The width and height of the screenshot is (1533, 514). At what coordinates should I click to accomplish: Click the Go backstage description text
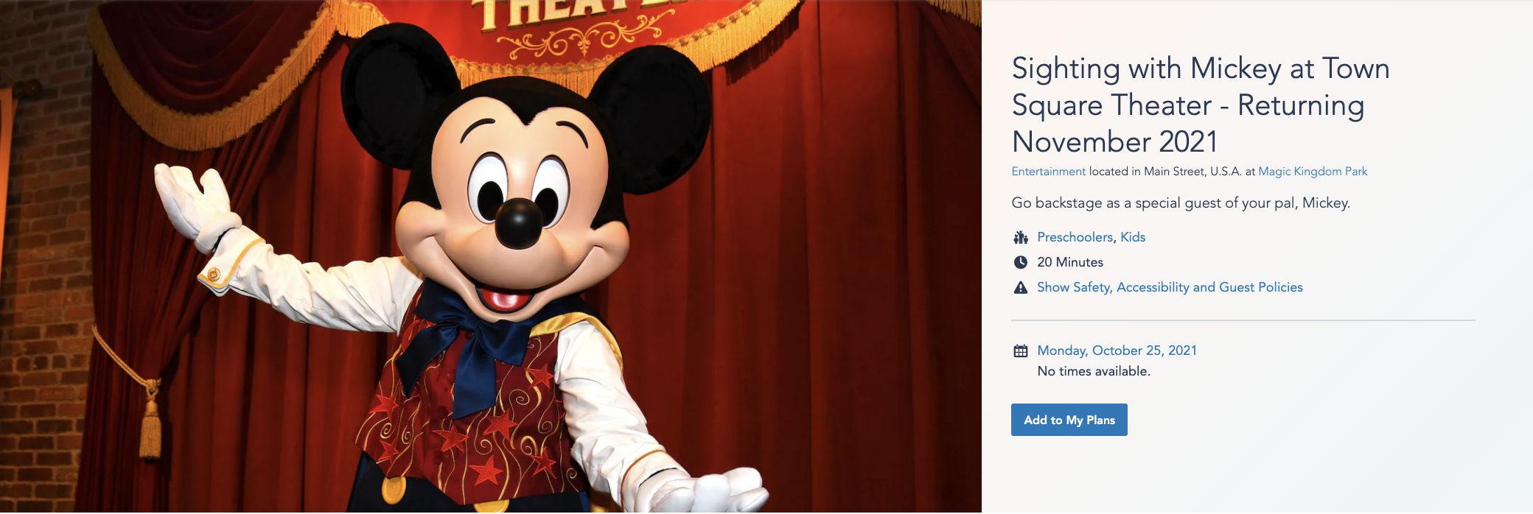(x=1181, y=203)
